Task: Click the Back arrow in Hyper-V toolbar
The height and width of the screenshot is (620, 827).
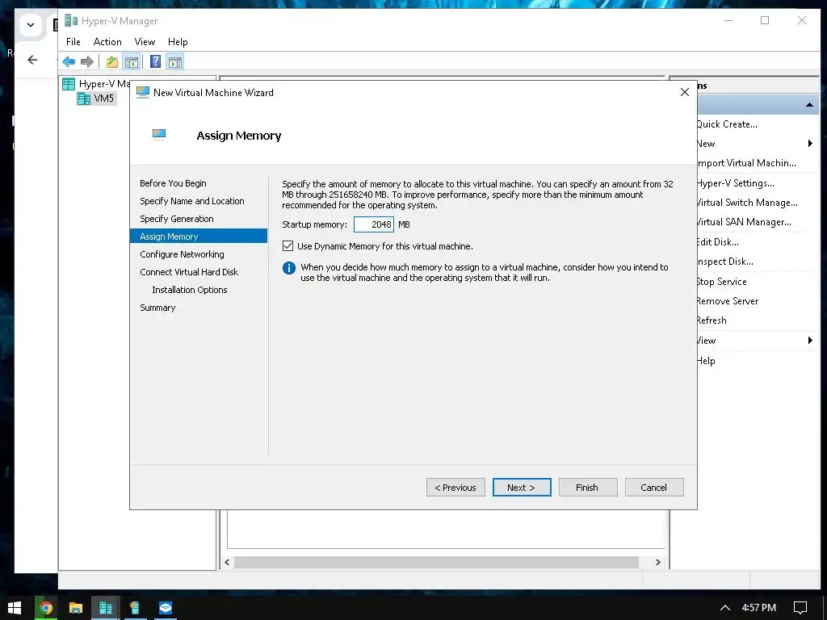Action: (x=69, y=61)
